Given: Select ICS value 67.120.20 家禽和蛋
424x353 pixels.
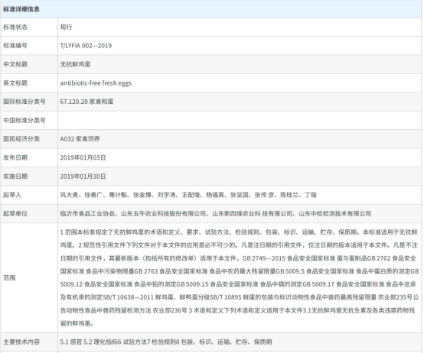Looking at the screenshot, I should click(86, 102).
